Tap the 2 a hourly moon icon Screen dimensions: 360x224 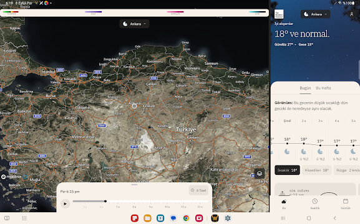tap(303, 152)
